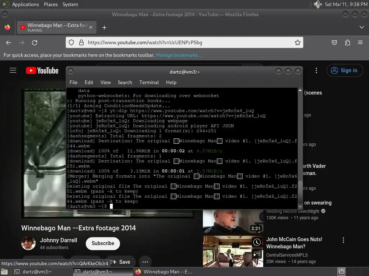The image size is (369, 276).
Task: Bookmark this page with the star
Action: [297, 42]
